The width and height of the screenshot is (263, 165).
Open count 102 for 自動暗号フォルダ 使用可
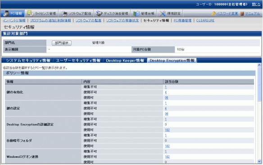click(168, 146)
